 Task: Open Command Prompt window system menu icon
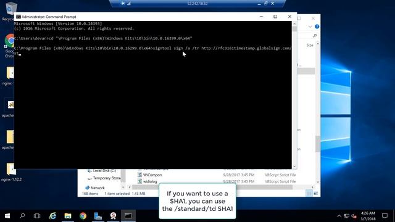click(x=19, y=17)
